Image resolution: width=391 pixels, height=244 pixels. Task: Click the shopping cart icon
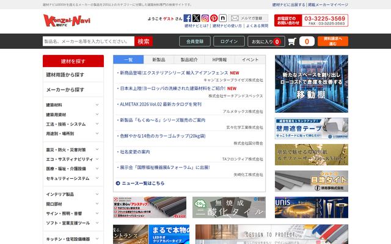[x=292, y=41]
